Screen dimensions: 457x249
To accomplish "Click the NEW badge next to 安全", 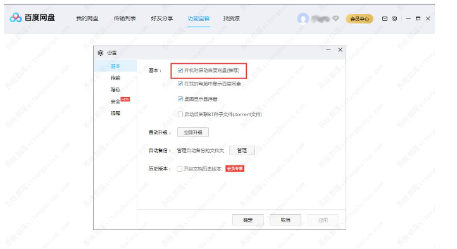I will pyautogui.click(x=125, y=99).
